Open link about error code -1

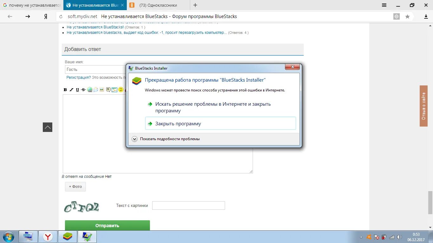(x=147, y=33)
